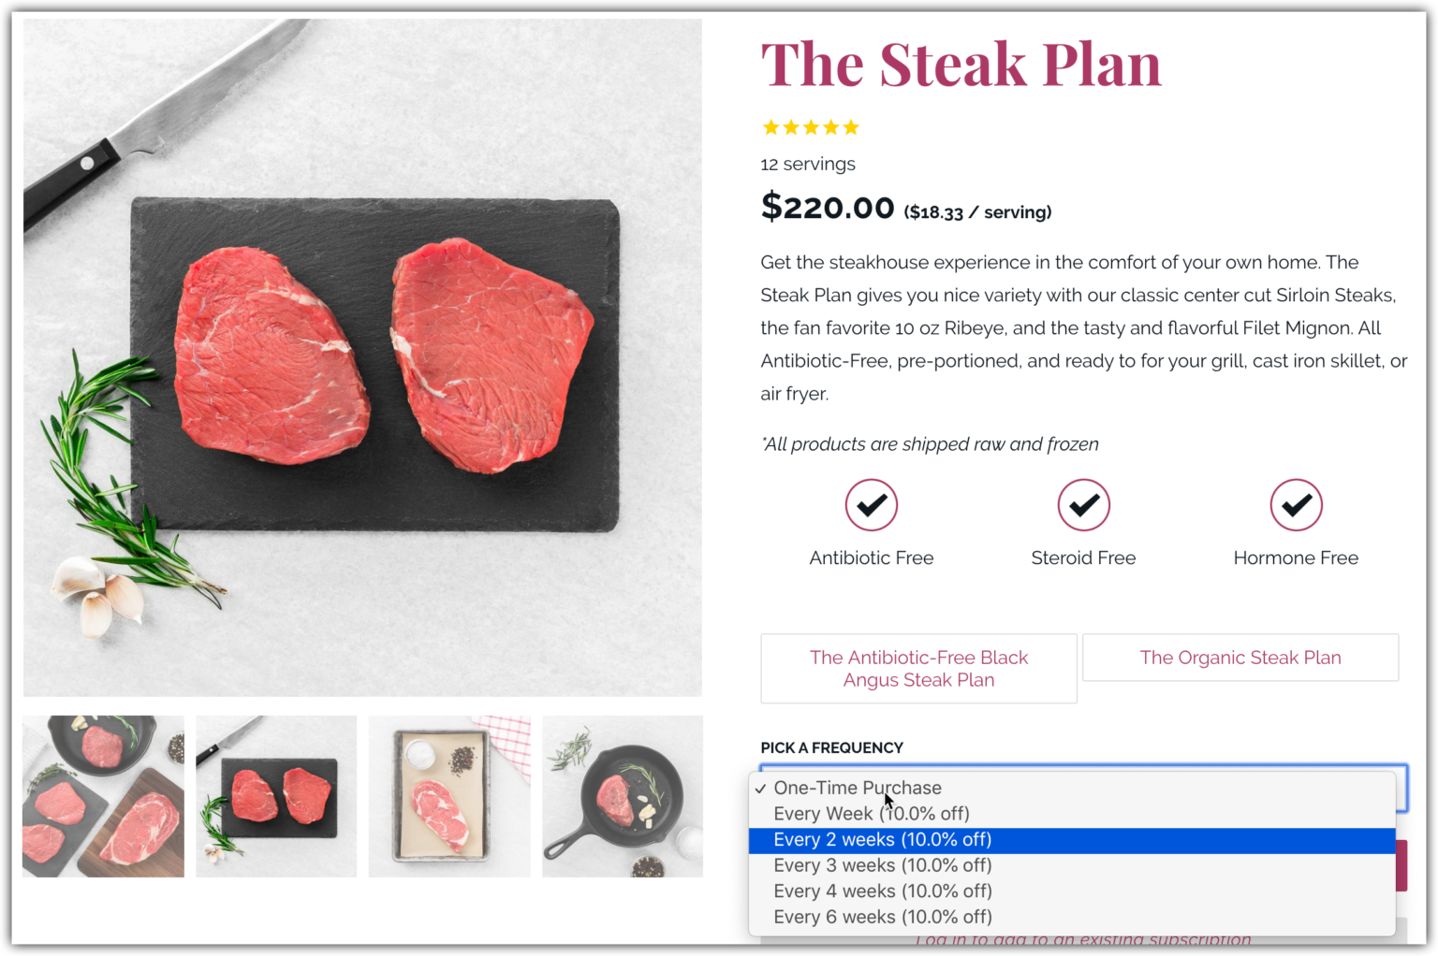
Task: Switch to The Antibiotic-Free Black Angus Steak Plan
Action: pos(917,668)
